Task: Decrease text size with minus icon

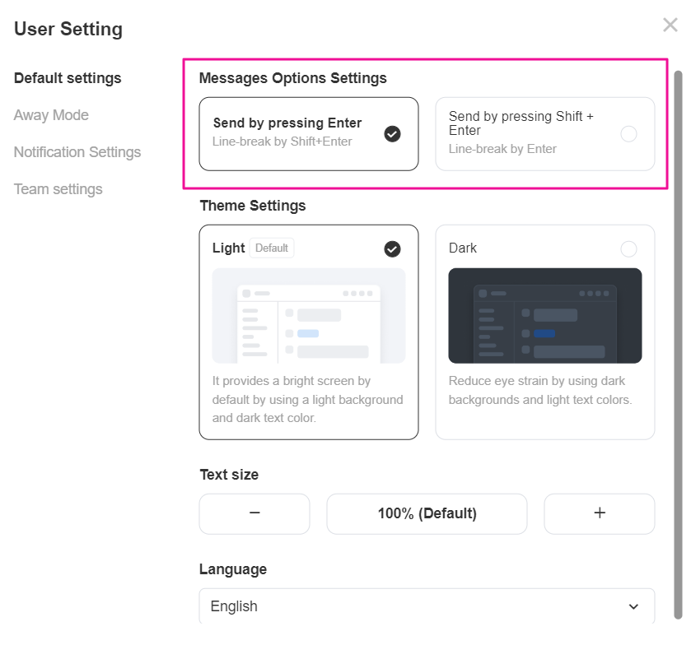Action: coord(254,513)
